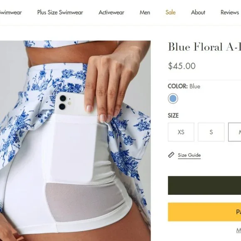Open the Activewear menu item
This screenshot has width=241, height=241.
[x=111, y=12]
